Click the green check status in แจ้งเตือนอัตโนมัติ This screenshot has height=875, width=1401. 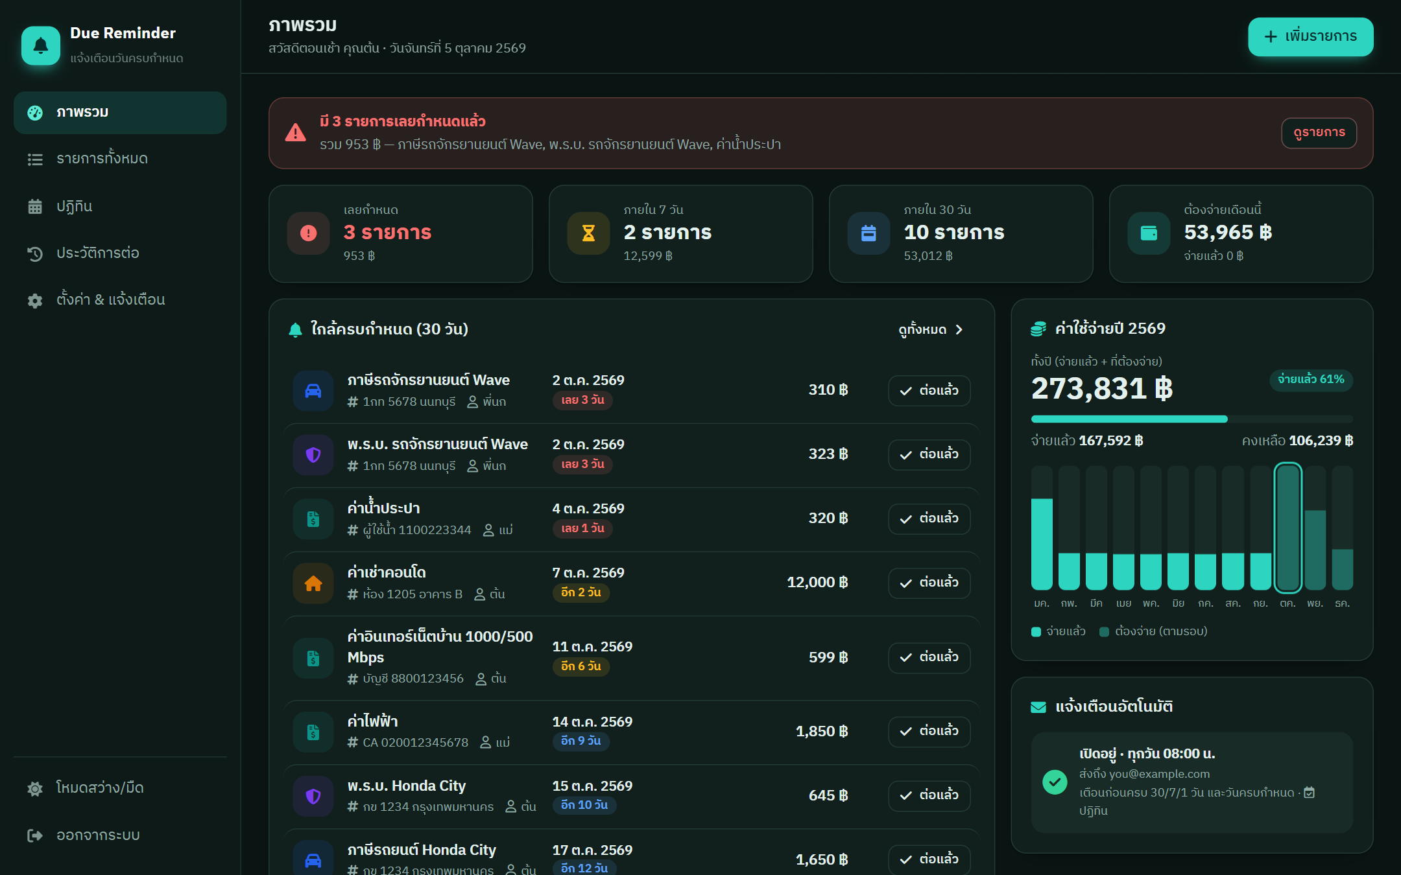point(1055,782)
